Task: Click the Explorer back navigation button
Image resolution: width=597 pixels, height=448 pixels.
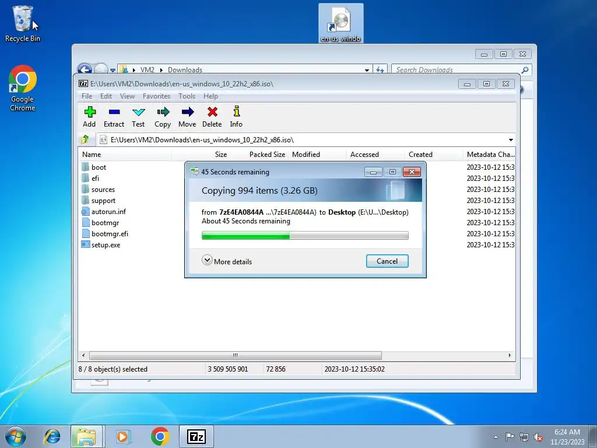Action: 85,69
